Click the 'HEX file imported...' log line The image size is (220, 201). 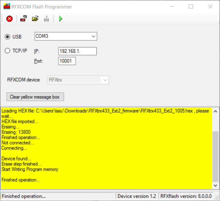click(x=20, y=121)
